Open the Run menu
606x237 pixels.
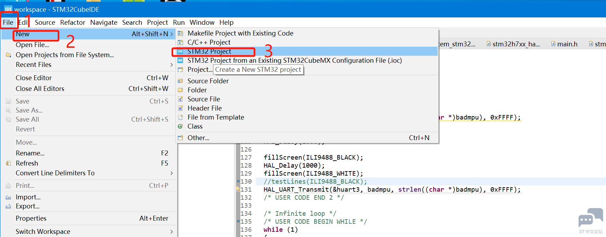[x=179, y=22]
